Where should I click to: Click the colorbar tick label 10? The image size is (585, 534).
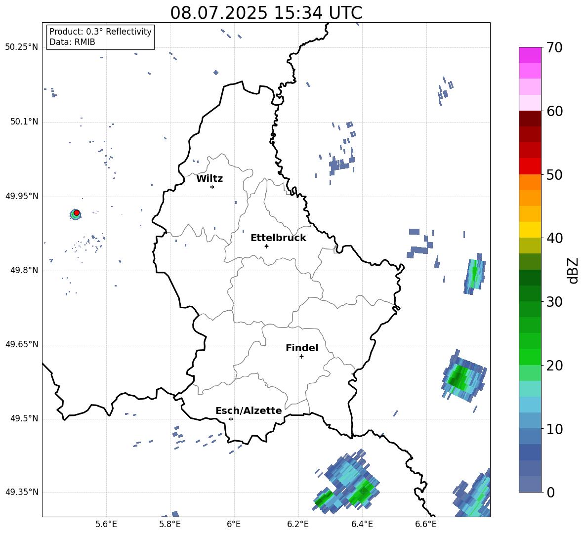tap(555, 429)
